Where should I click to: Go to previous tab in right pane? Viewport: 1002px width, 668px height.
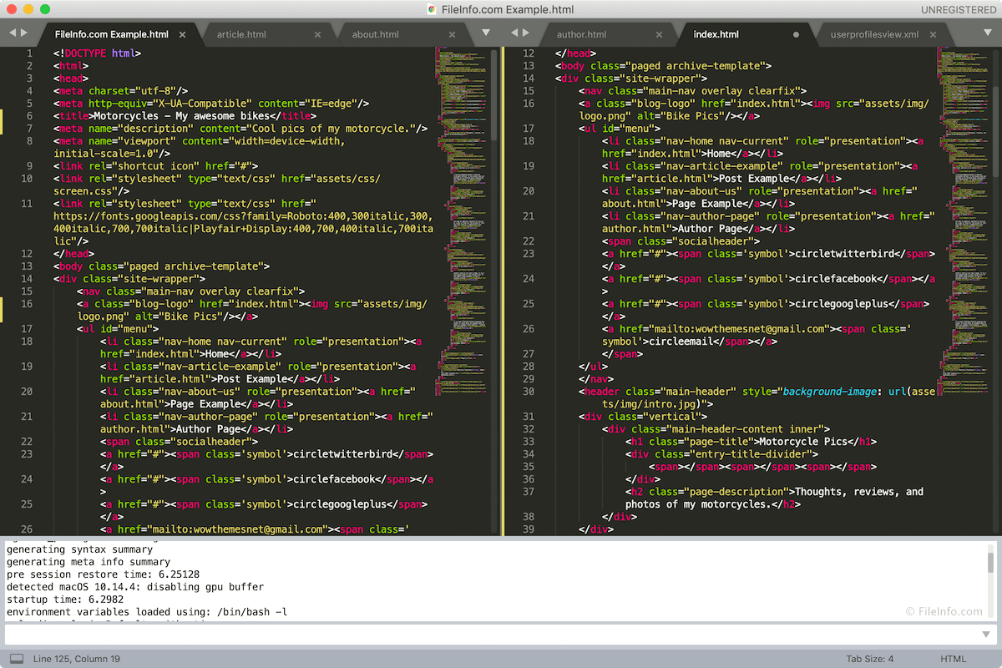click(x=514, y=33)
